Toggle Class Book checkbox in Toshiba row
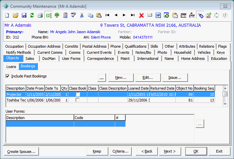 78,100
